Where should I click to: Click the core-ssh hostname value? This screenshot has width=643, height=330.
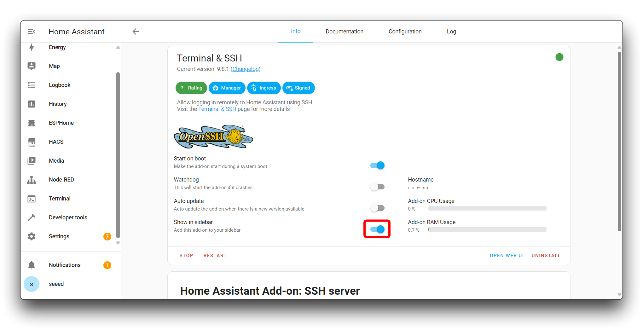click(418, 188)
